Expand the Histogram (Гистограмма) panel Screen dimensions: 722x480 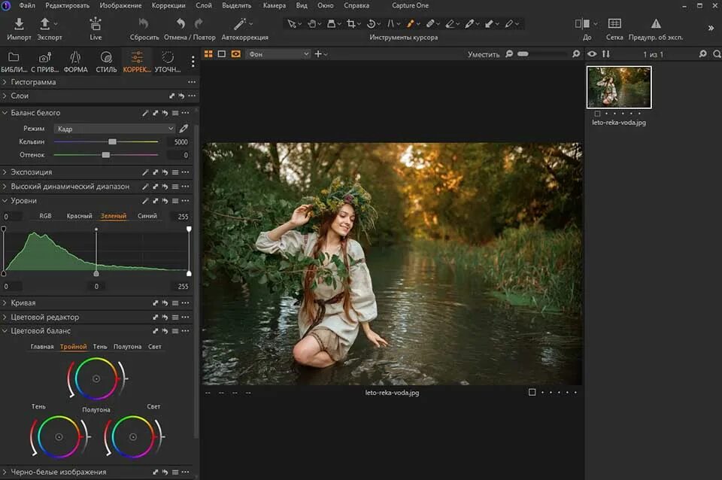pyautogui.click(x=33, y=82)
